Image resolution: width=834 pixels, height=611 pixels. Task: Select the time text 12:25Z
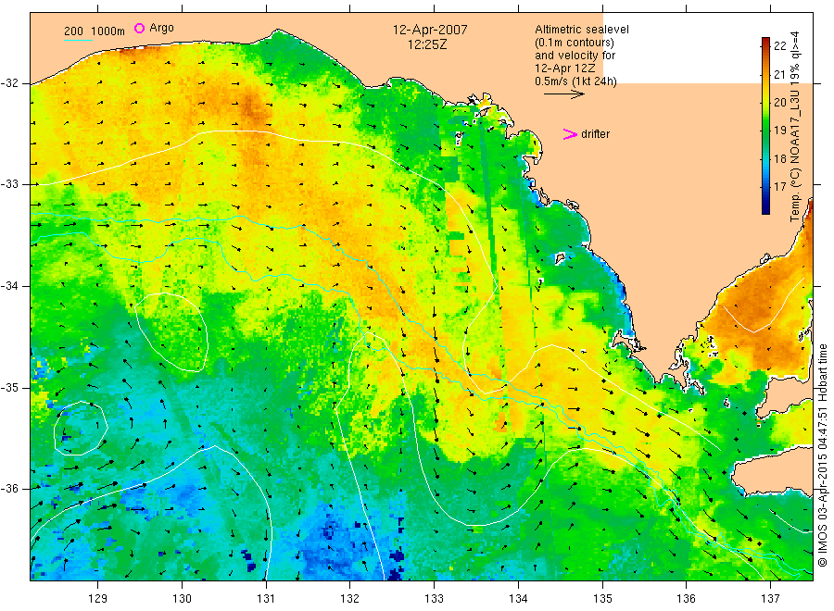[427, 44]
